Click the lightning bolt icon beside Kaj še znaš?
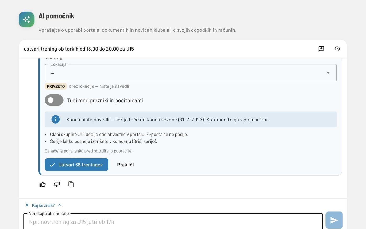 [27, 205]
